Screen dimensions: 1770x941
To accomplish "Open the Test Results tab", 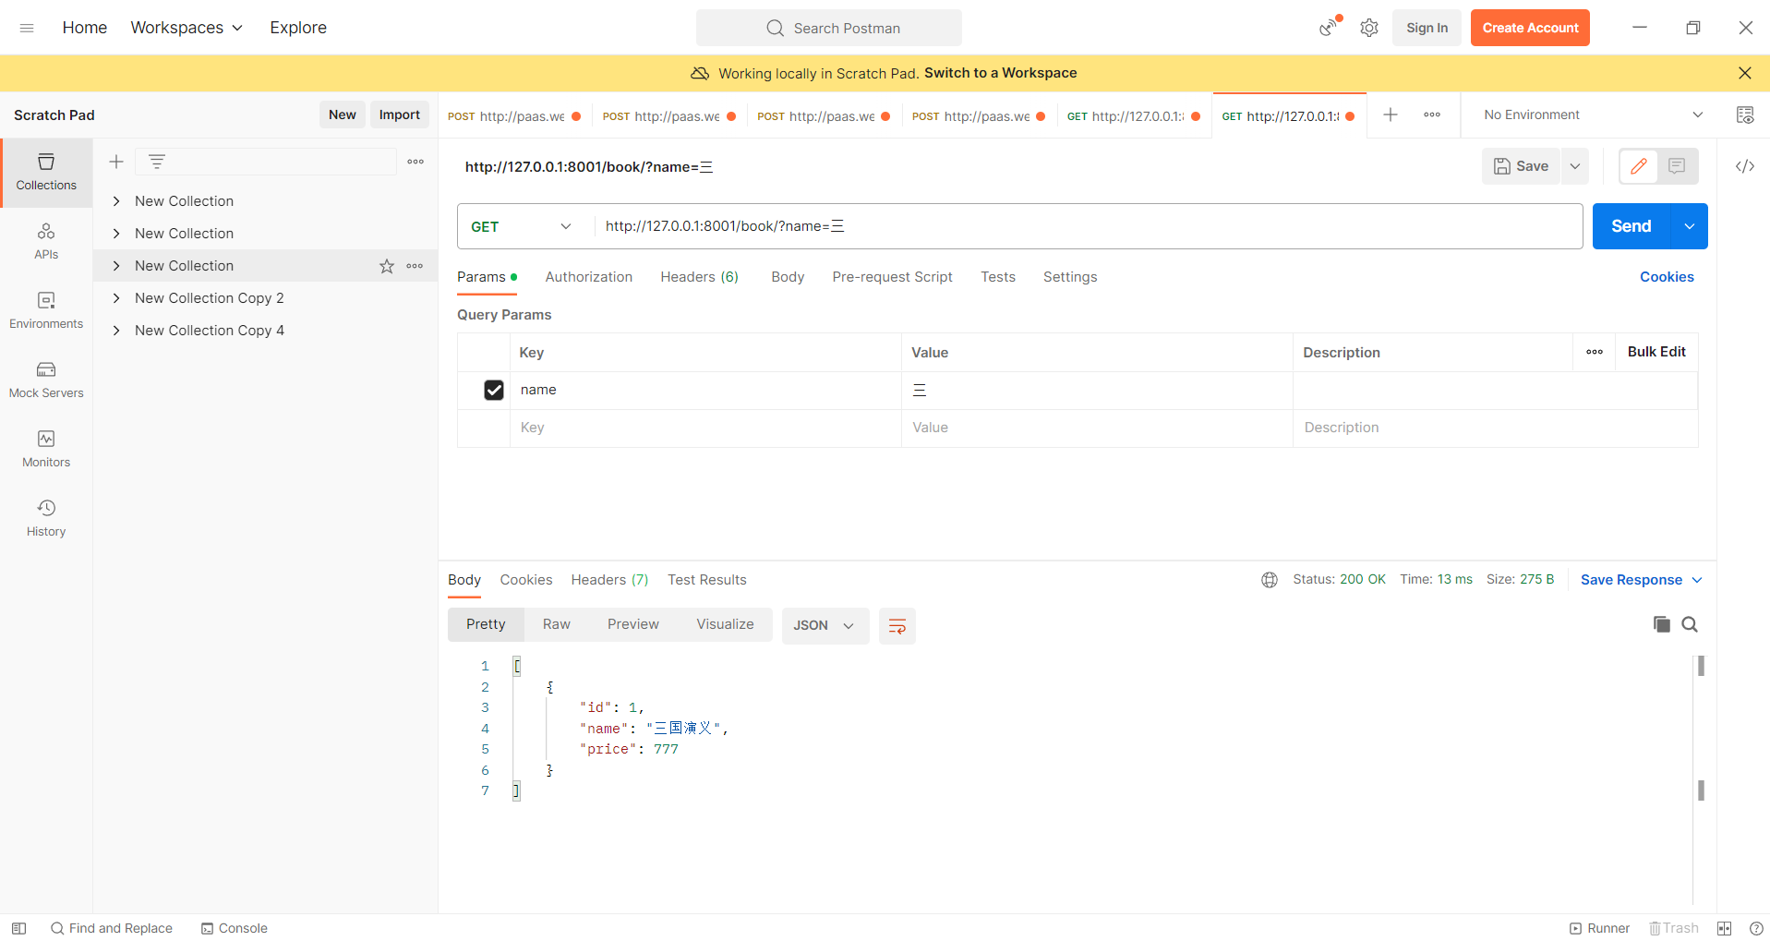I will click(x=706, y=580).
